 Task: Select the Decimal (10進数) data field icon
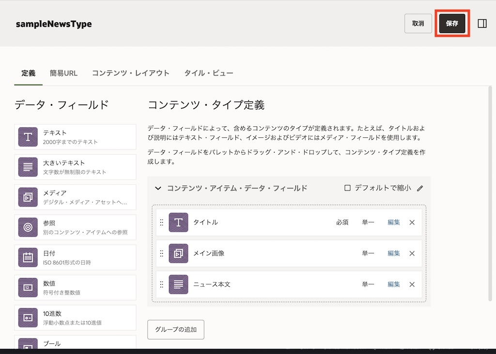click(x=28, y=317)
